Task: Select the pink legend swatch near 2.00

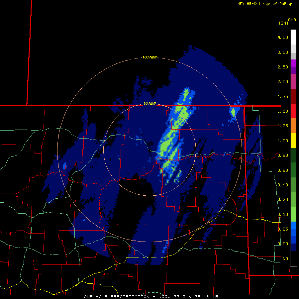Action: tap(293, 82)
